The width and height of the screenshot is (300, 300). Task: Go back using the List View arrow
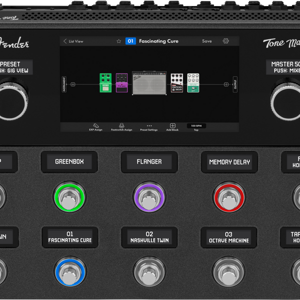click(x=65, y=41)
